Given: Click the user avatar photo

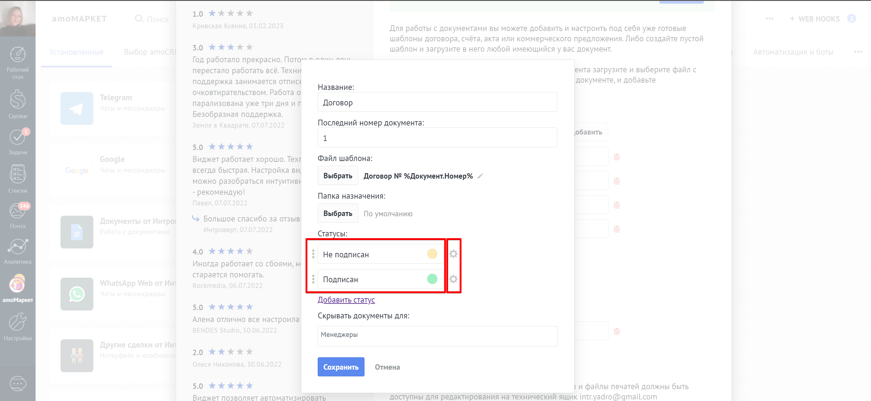Looking at the screenshot, I should point(18,18).
